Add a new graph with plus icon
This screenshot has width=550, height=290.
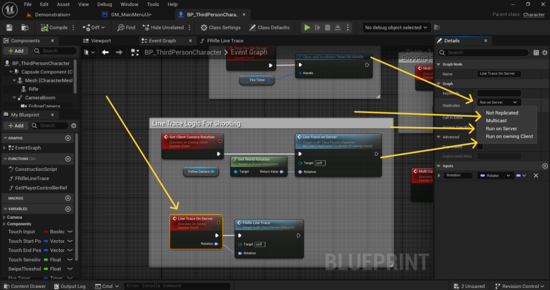68,138
